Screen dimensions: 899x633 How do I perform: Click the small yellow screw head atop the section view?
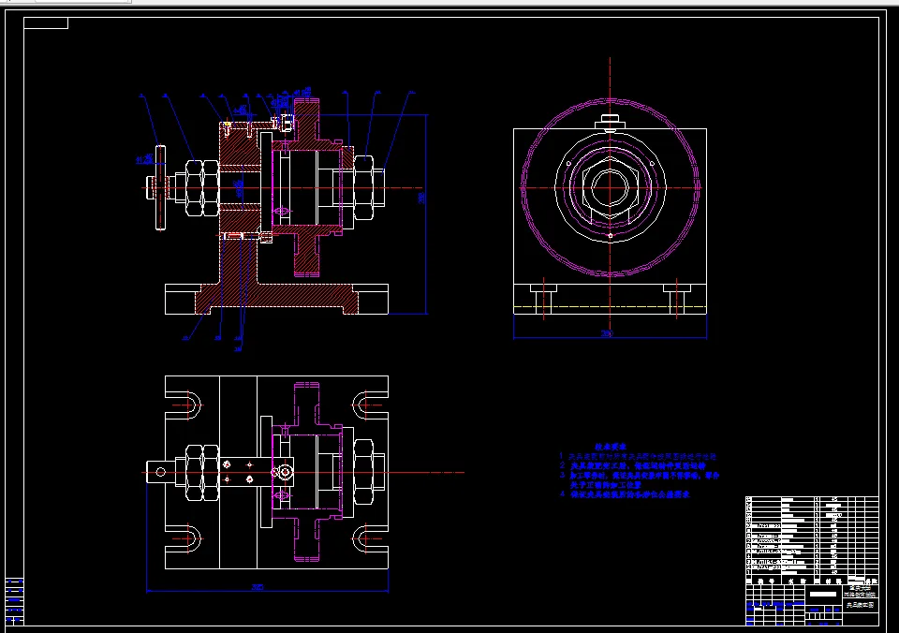[x=228, y=124]
